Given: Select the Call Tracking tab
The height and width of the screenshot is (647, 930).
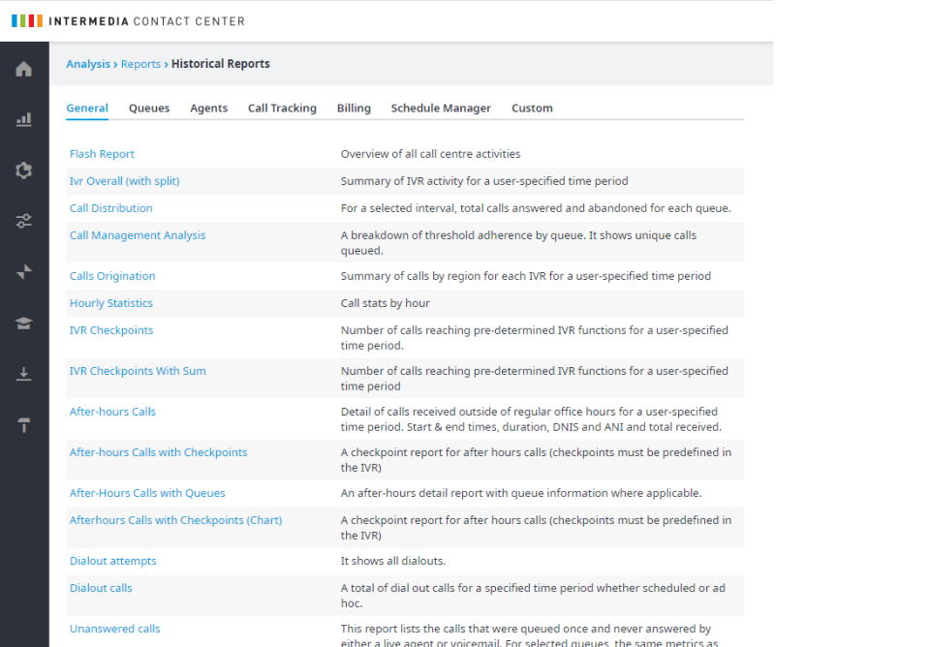Looking at the screenshot, I should (282, 108).
